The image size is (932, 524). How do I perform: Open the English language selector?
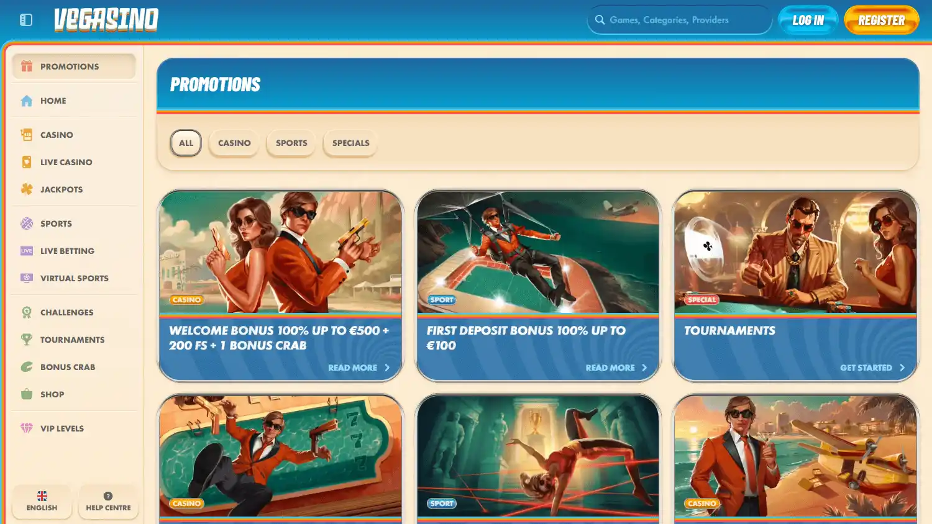[x=42, y=502]
